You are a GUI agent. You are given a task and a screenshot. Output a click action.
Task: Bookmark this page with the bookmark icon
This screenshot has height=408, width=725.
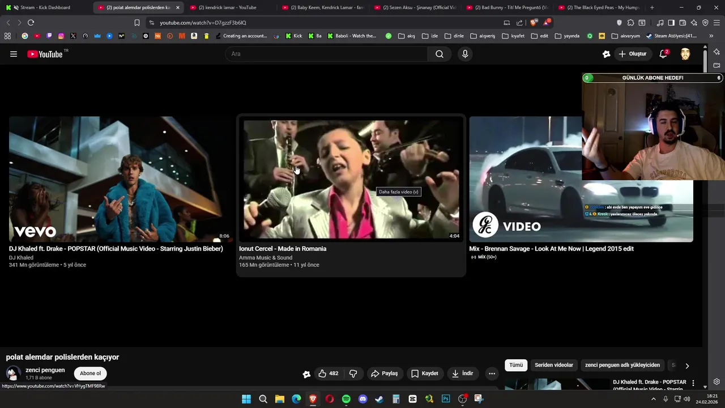point(137,23)
